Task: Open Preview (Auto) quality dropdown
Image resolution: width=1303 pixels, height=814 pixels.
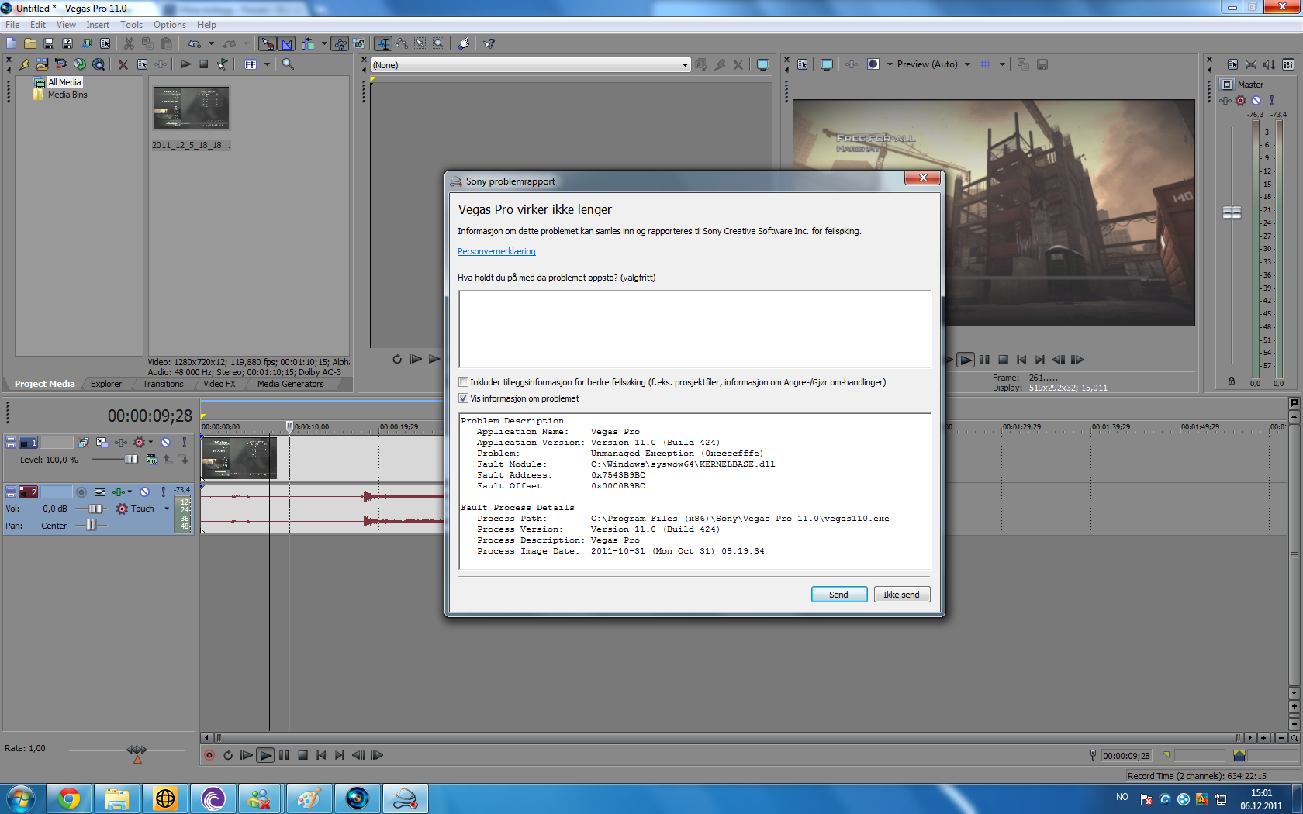Action: [967, 64]
